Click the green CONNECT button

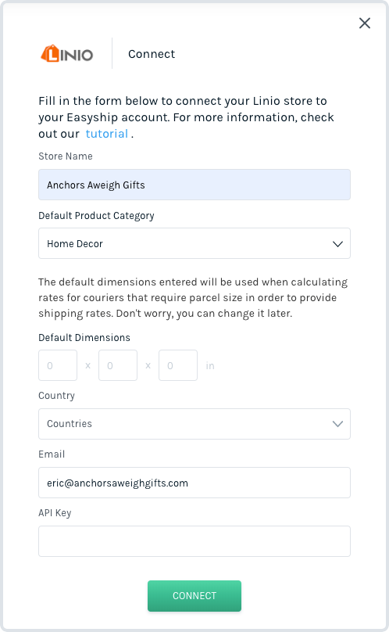(x=194, y=596)
